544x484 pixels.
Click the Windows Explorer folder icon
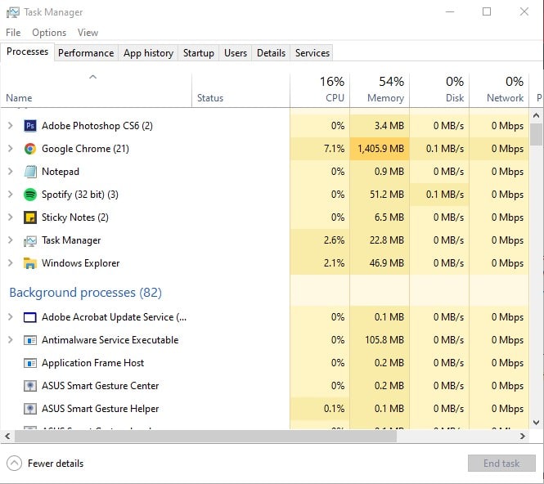click(30, 263)
